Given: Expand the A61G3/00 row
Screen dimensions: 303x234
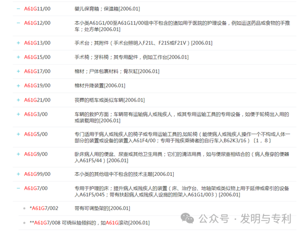Looking at the screenshot, I should (x=18, y=114).
